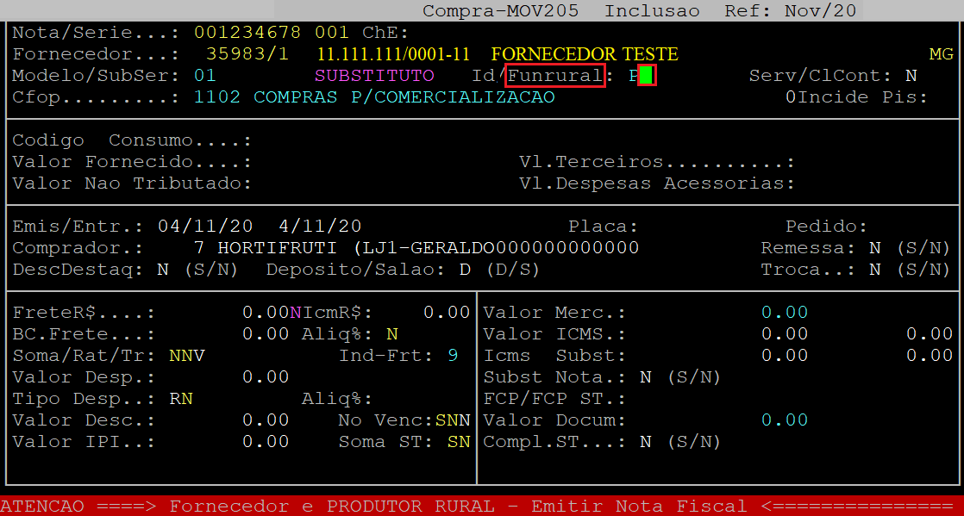This screenshot has height=516, width=964.
Task: Click the Tipo Desp. RN value
Action: click(181, 399)
